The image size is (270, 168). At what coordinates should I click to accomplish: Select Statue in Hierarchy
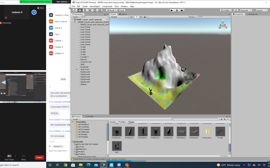83,84
